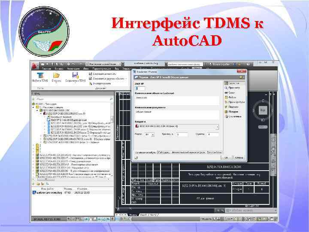Collapse the Насосная станция tree node
309x232 pixels.
click(33, 107)
